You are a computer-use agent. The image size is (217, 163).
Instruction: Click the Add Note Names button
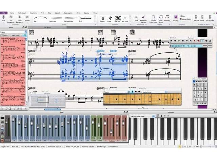(143, 18)
